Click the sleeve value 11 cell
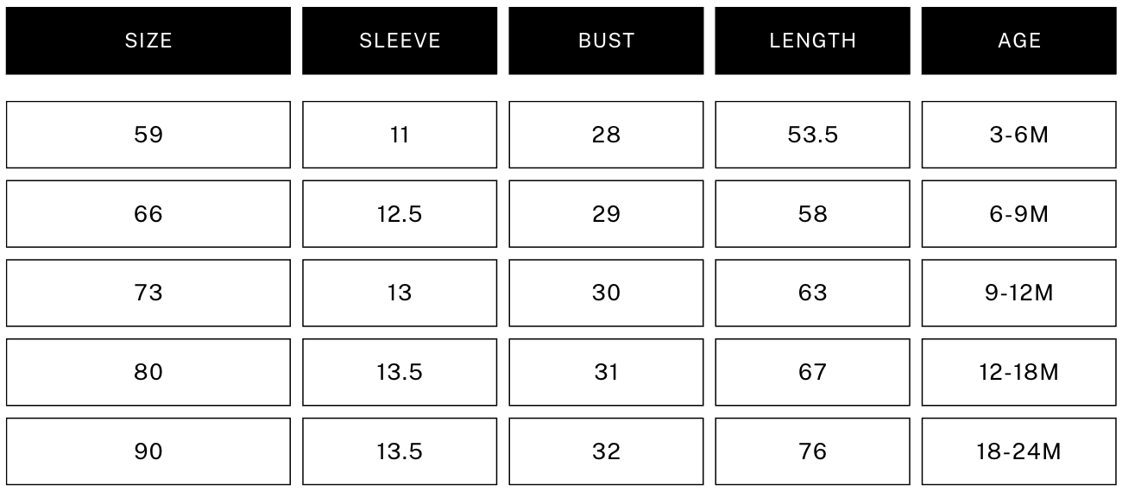Image resolution: width=1122 pixels, height=492 pixels. click(400, 135)
